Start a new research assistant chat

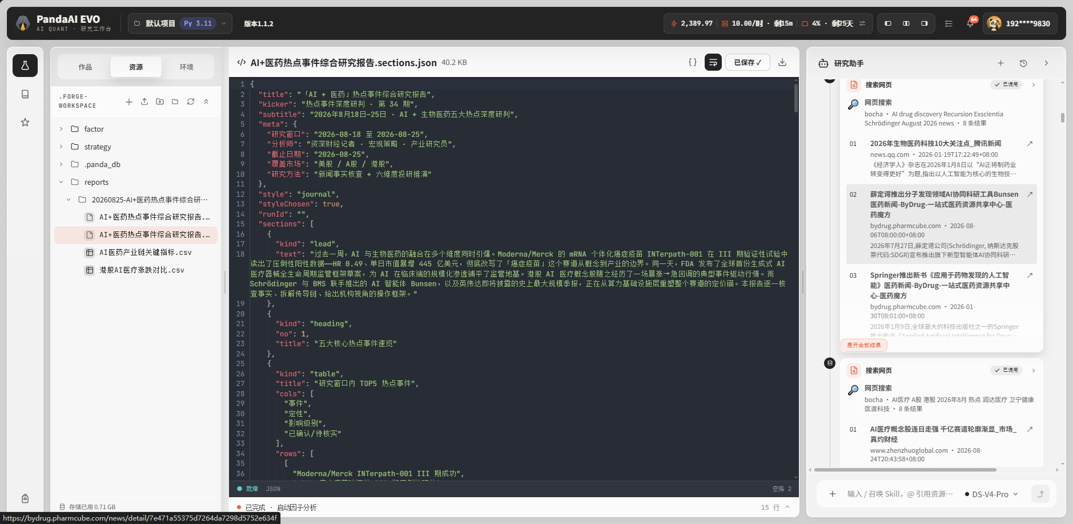click(x=1000, y=63)
